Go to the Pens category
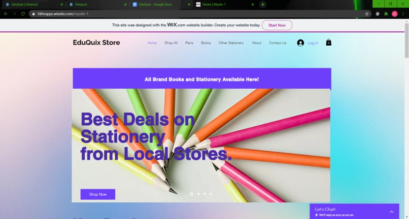The image size is (409, 219). click(x=189, y=43)
